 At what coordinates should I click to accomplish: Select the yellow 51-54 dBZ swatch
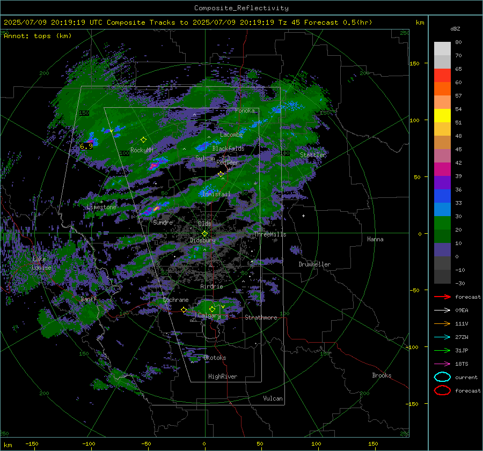[442, 116]
